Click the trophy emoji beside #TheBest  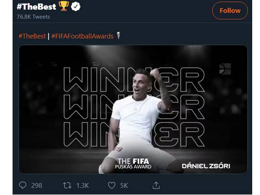pyautogui.click(x=63, y=7)
